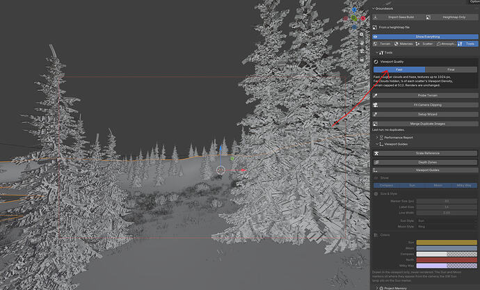Open the Moon color swatch
Viewport: 480px width, 290px height.
447,248
